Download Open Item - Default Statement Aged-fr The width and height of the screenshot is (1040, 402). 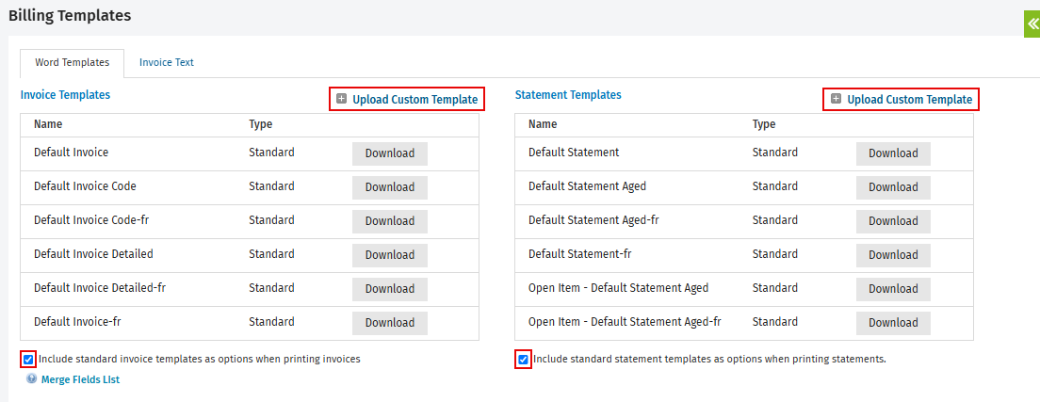[x=893, y=322]
